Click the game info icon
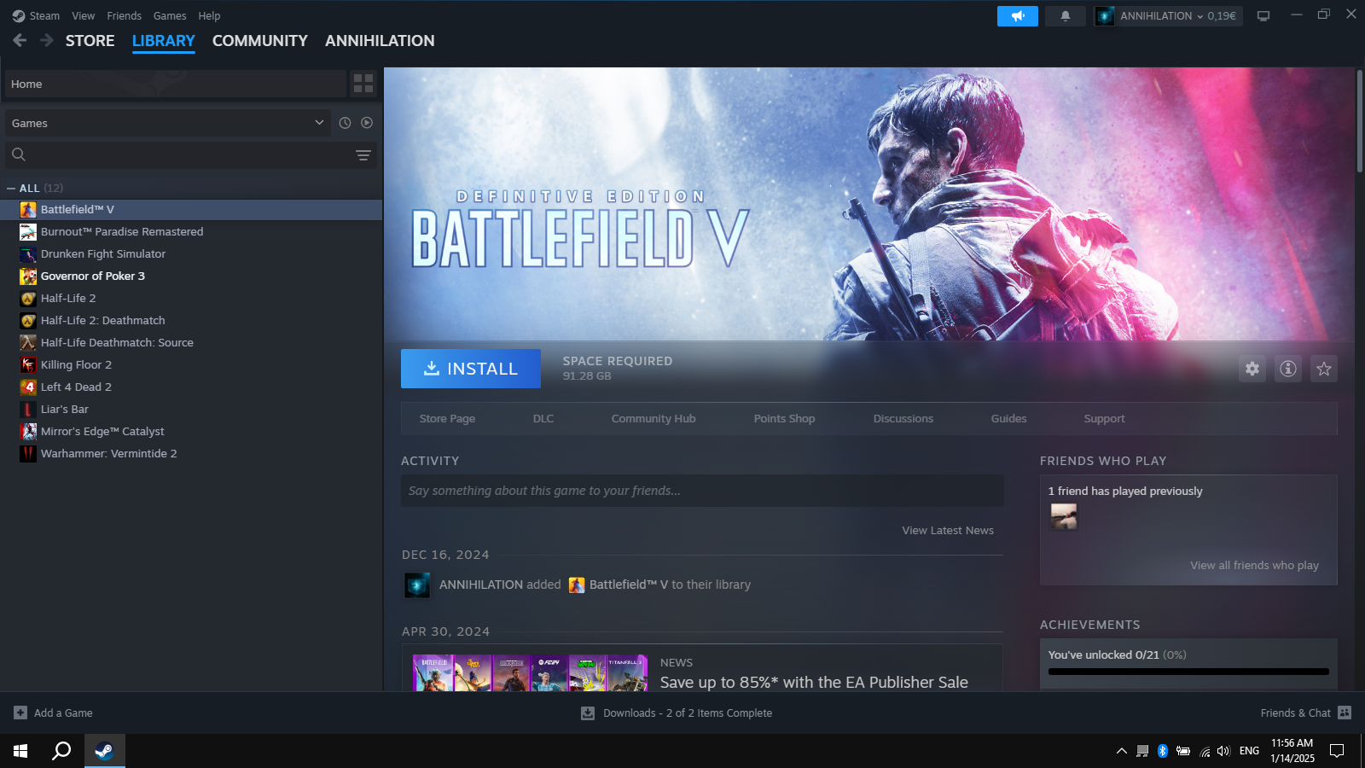The height and width of the screenshot is (768, 1365). [1287, 369]
